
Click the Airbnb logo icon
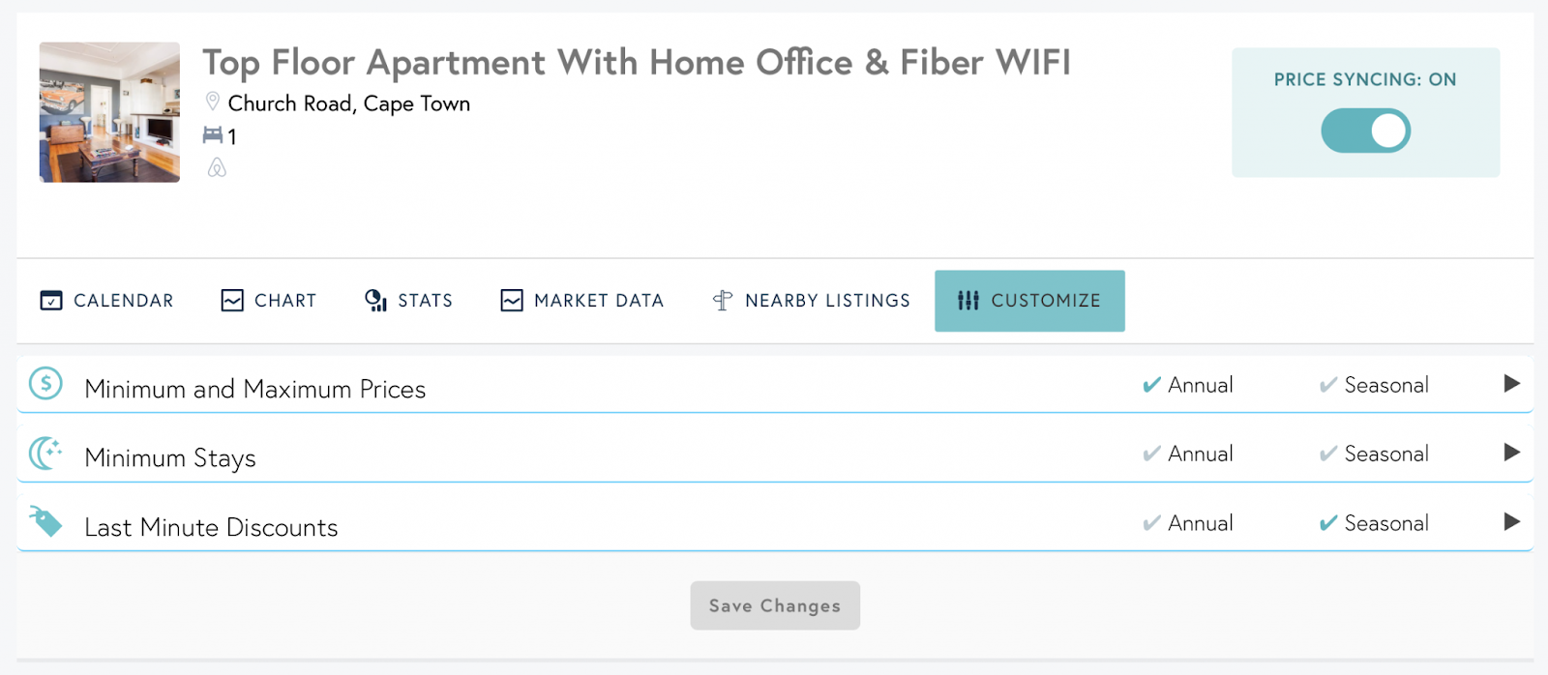coord(217,168)
